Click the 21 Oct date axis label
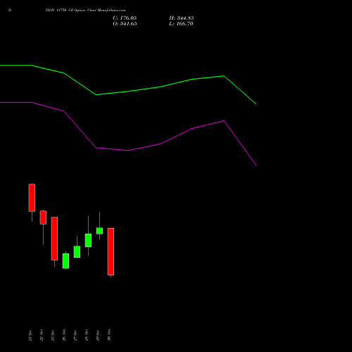The height and width of the screenshot is (352, 352). pos(30,335)
